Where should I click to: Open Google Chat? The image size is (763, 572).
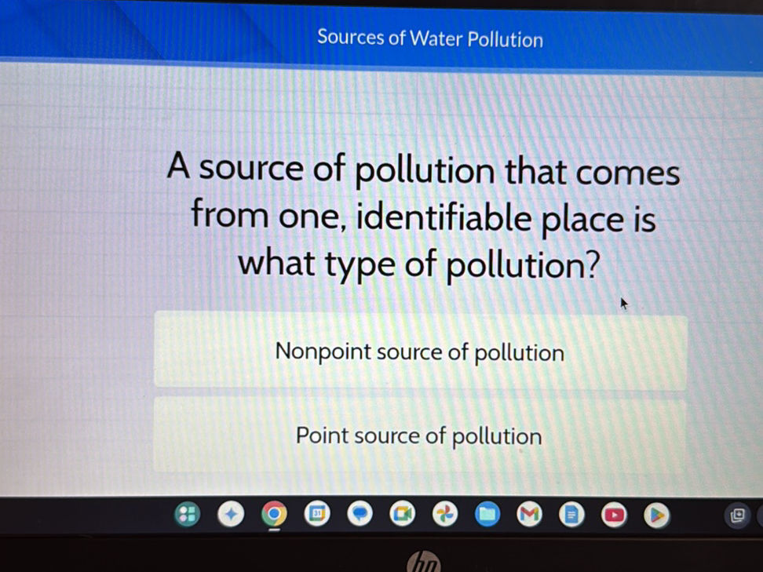coord(360,516)
